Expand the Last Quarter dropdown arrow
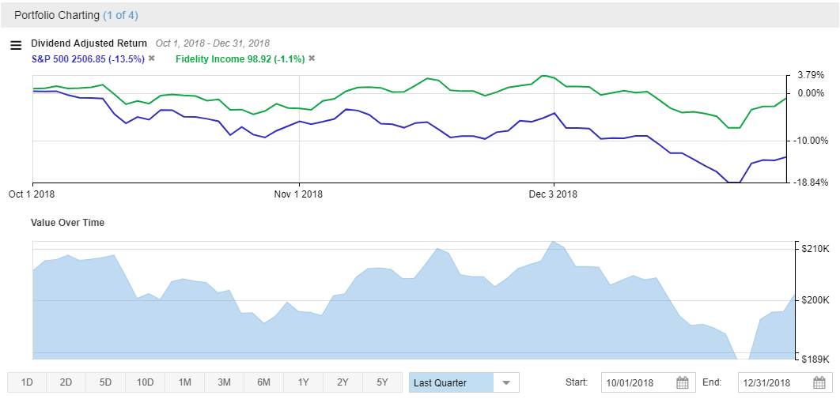Viewport: 840px width, 399px height. tap(506, 383)
